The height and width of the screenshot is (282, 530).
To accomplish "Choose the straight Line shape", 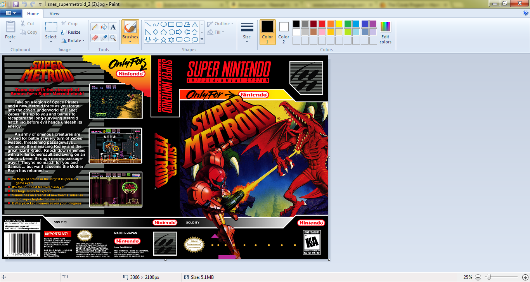I will [x=148, y=24].
